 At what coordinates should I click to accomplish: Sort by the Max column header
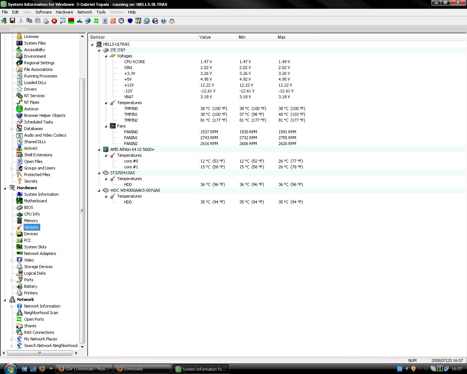pyautogui.click(x=295, y=37)
